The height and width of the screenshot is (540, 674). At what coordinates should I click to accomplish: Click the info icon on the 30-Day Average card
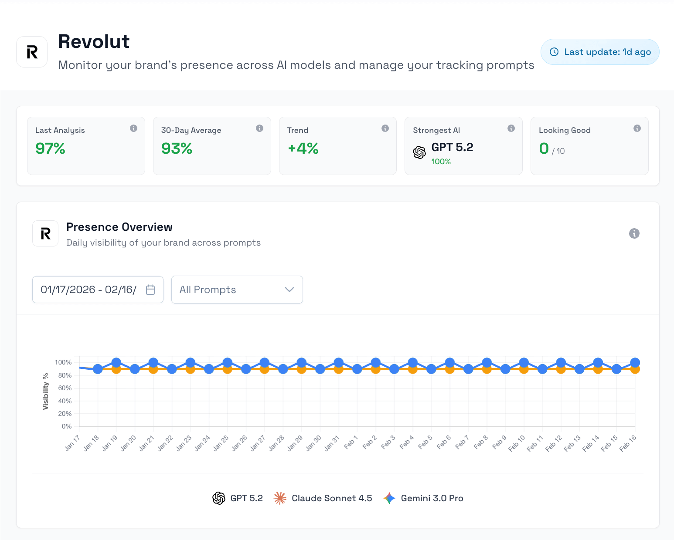[x=260, y=128]
